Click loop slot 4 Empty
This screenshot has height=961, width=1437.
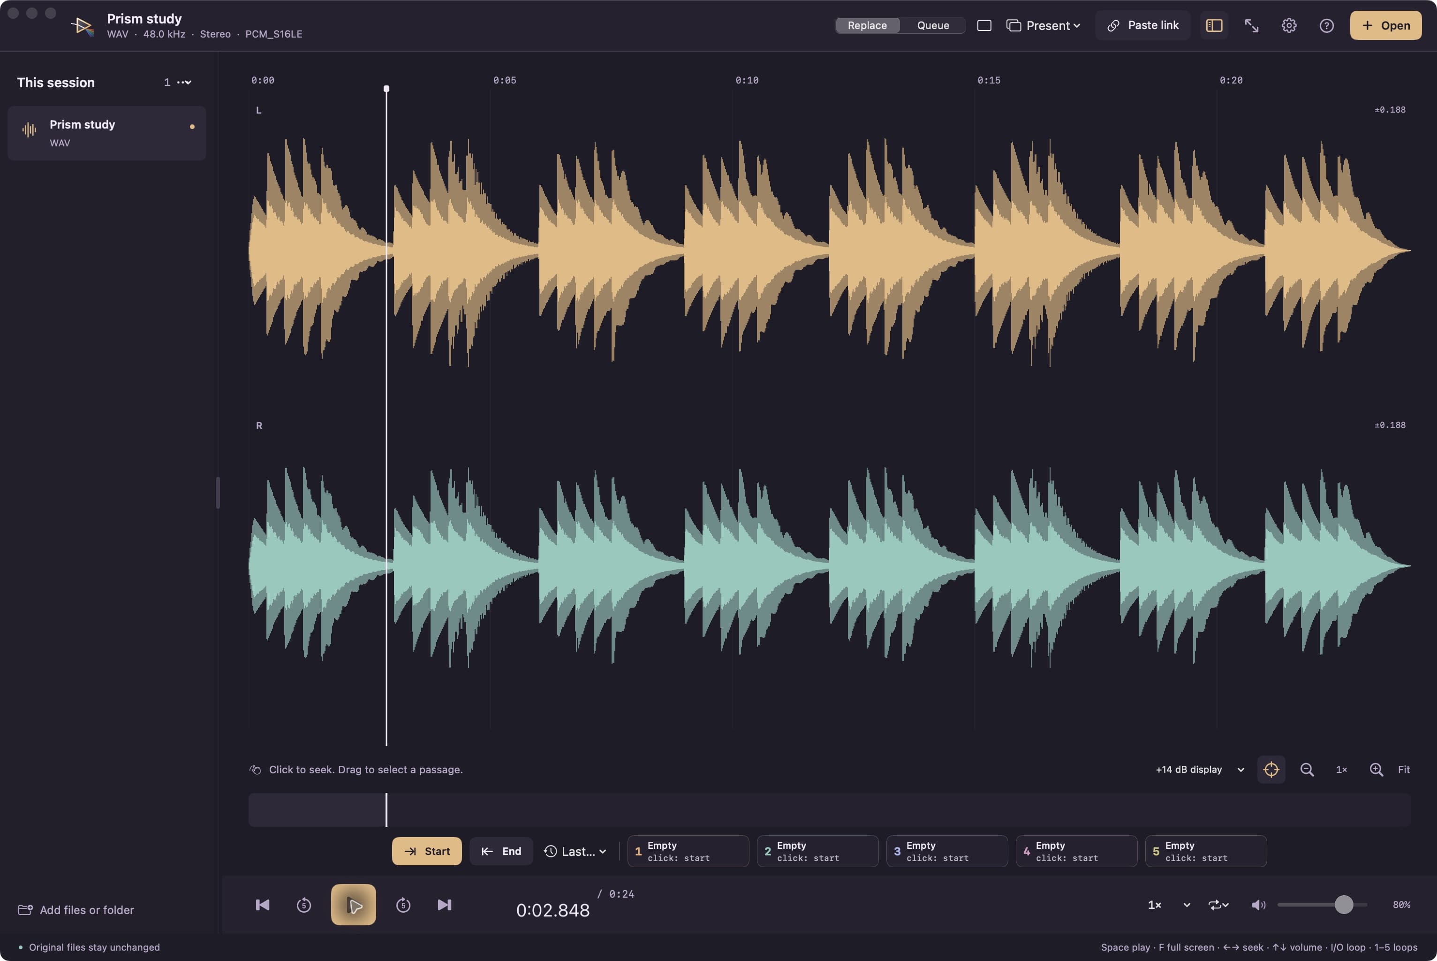click(x=1076, y=851)
